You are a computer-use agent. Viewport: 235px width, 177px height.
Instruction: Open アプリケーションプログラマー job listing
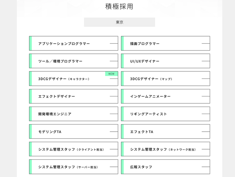click(73, 44)
